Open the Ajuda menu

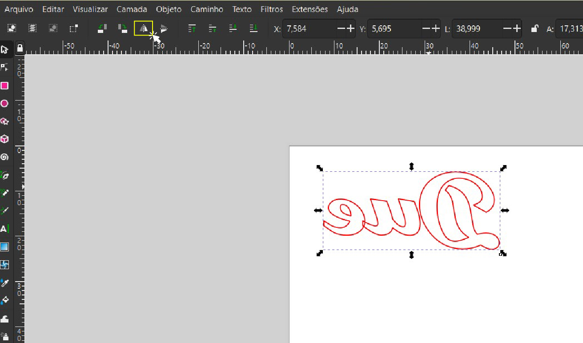(x=348, y=9)
